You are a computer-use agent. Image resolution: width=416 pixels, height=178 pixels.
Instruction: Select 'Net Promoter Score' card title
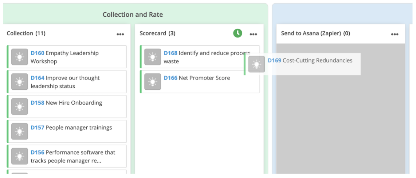pyautogui.click(x=204, y=78)
